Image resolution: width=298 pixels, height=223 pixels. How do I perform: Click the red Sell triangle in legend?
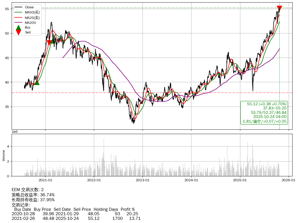tap(18, 32)
